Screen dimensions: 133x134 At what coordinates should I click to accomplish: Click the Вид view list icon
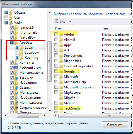tap(56, 21)
